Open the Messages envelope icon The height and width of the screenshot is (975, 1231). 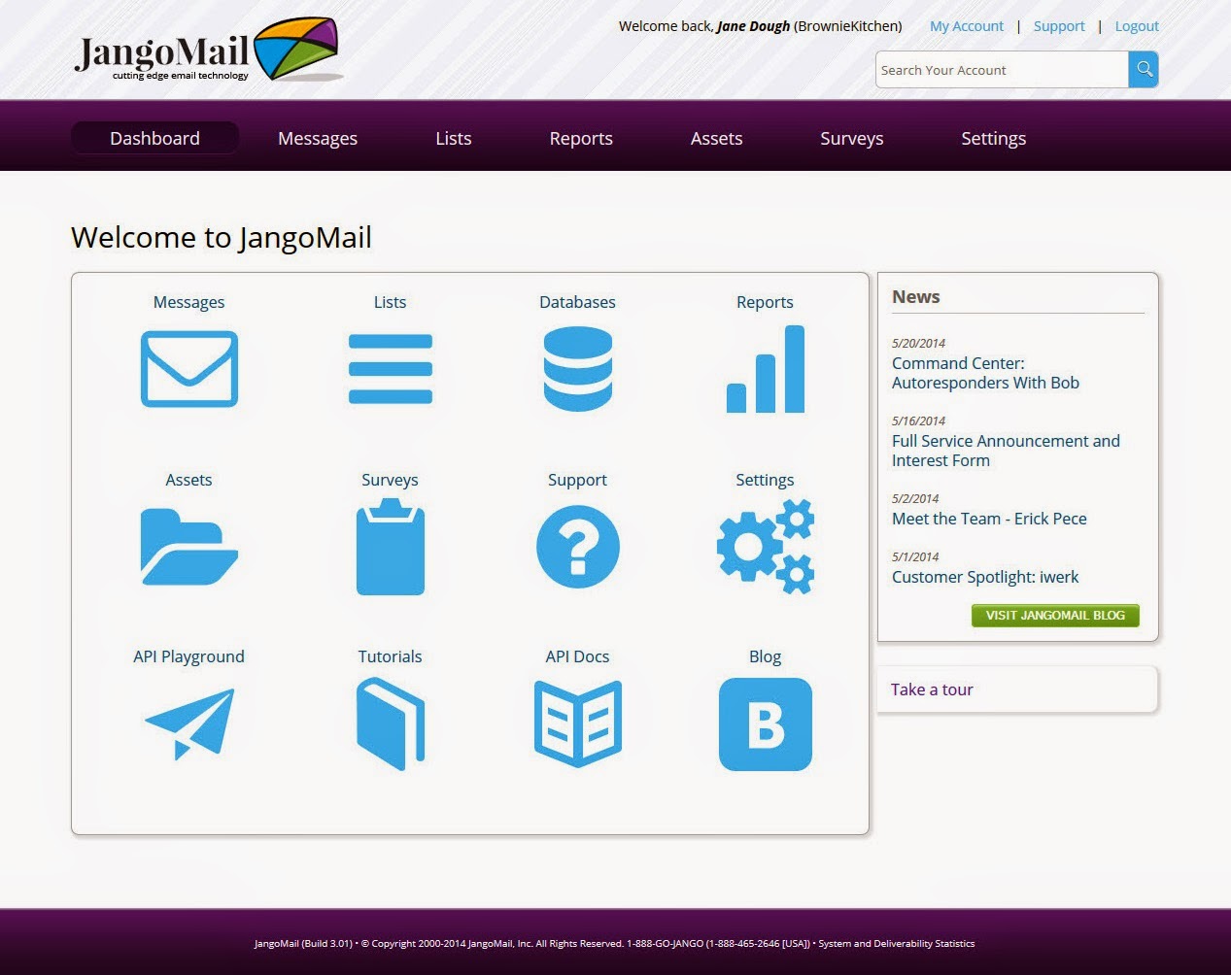(189, 369)
